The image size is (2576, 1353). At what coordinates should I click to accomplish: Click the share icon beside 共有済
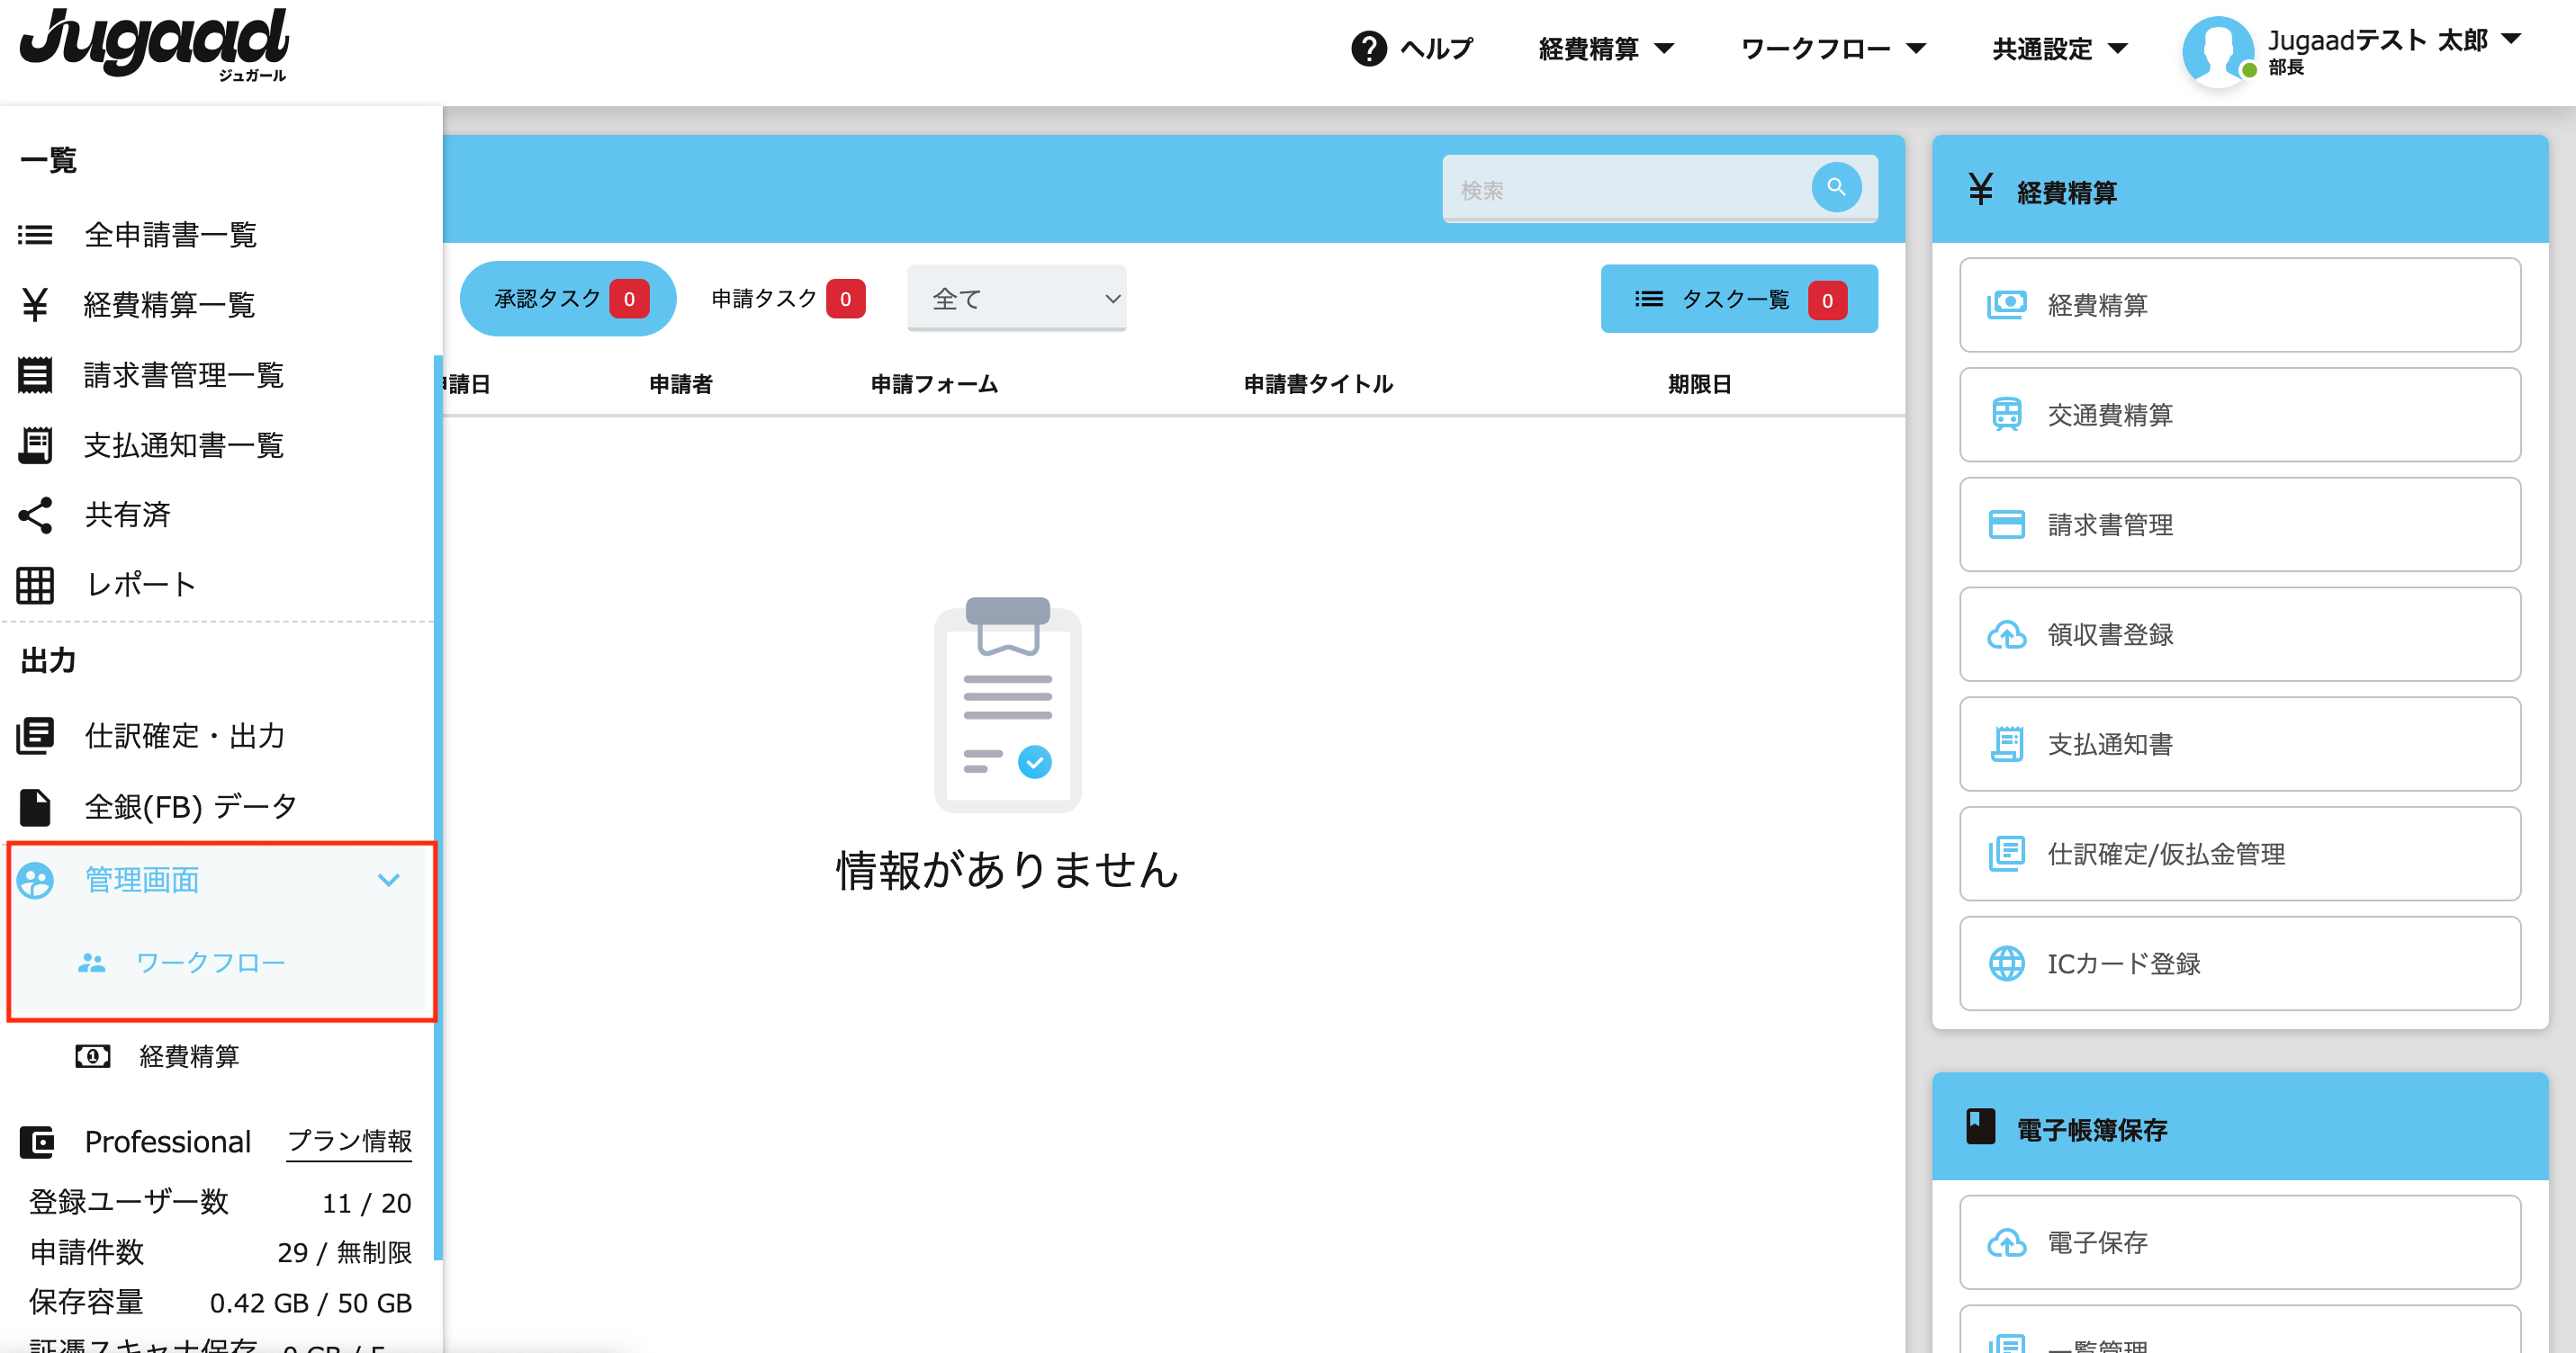click(x=35, y=515)
